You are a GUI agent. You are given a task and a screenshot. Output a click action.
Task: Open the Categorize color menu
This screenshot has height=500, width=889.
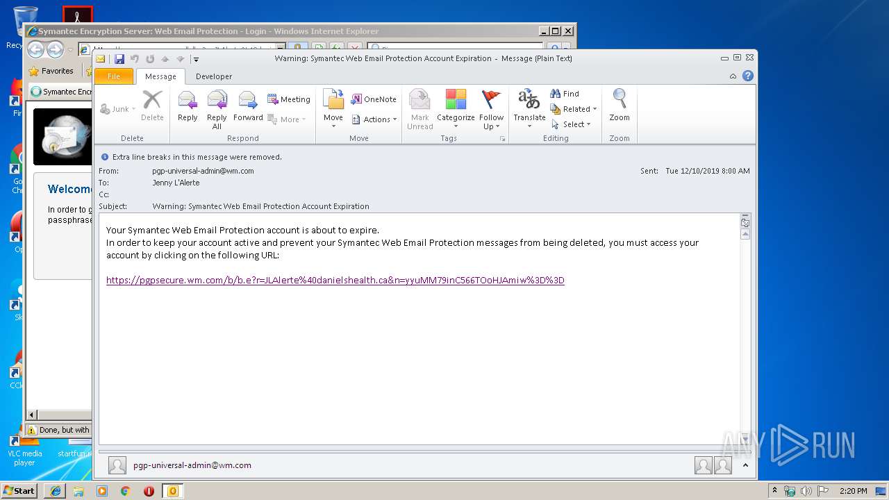pos(456,109)
